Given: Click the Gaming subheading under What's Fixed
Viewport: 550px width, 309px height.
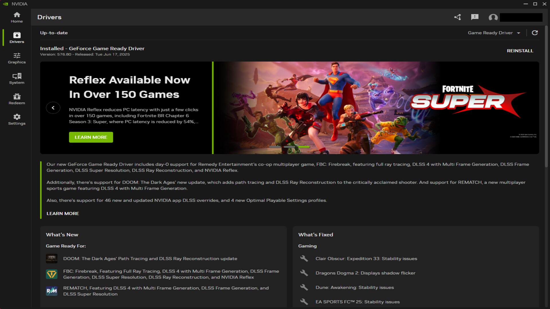Looking at the screenshot, I should point(307,246).
